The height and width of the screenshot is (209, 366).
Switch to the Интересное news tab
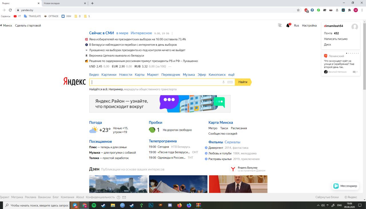coord(141,33)
